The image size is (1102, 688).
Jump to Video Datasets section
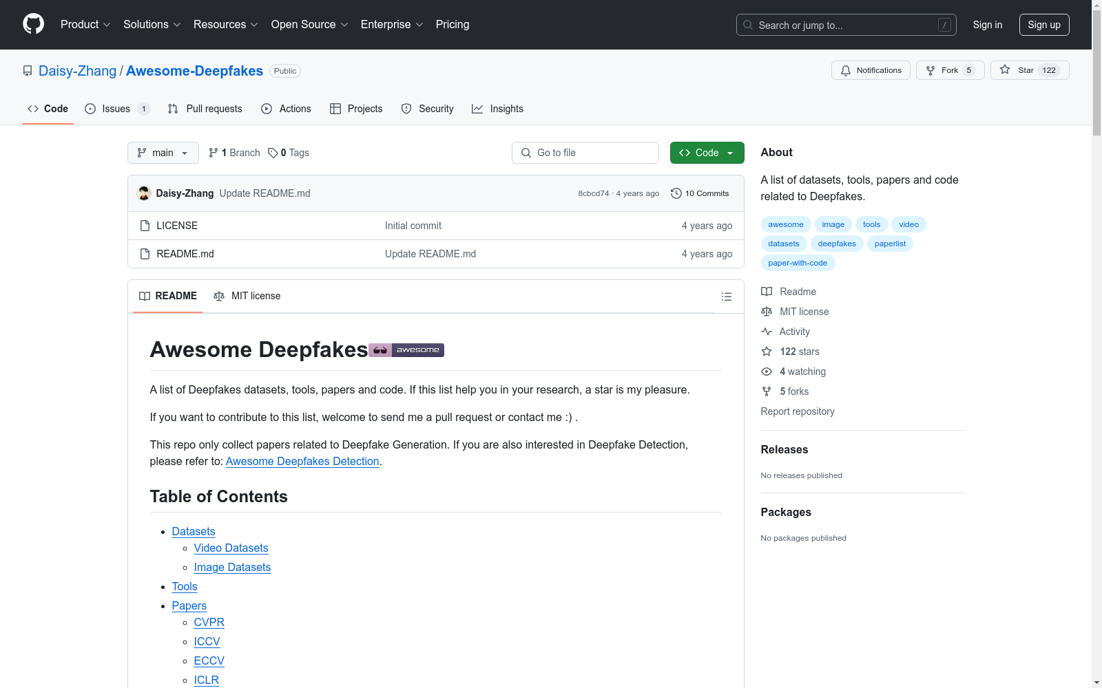point(231,548)
